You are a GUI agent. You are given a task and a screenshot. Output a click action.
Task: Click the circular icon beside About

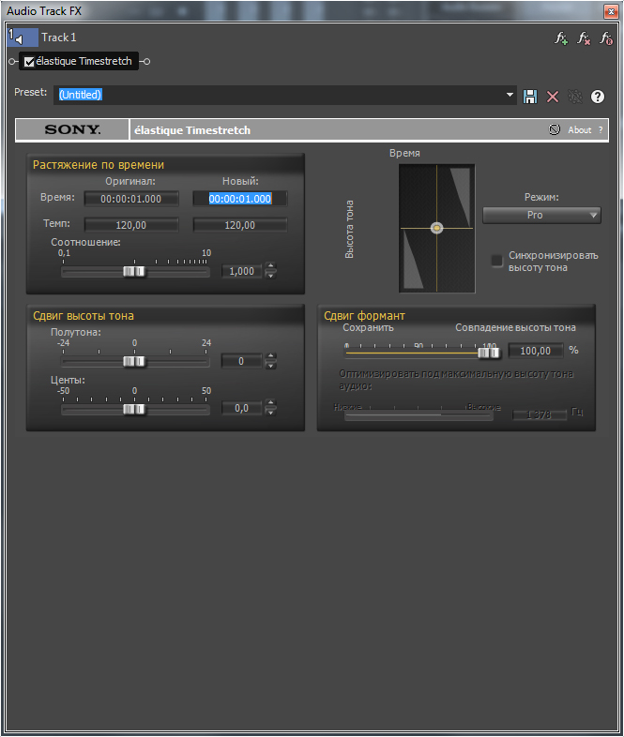pos(555,129)
